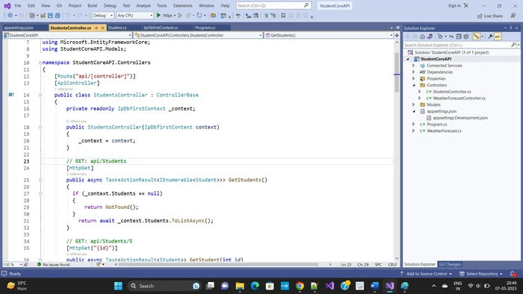Screen dimensions: 523x294
Task: Open Google Chrome from the taskbar
Action: (x=300, y=286)
